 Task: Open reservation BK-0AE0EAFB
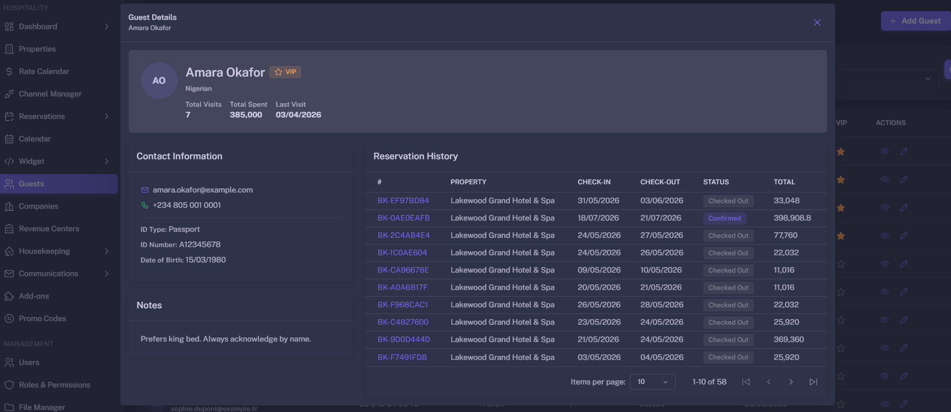coord(403,218)
